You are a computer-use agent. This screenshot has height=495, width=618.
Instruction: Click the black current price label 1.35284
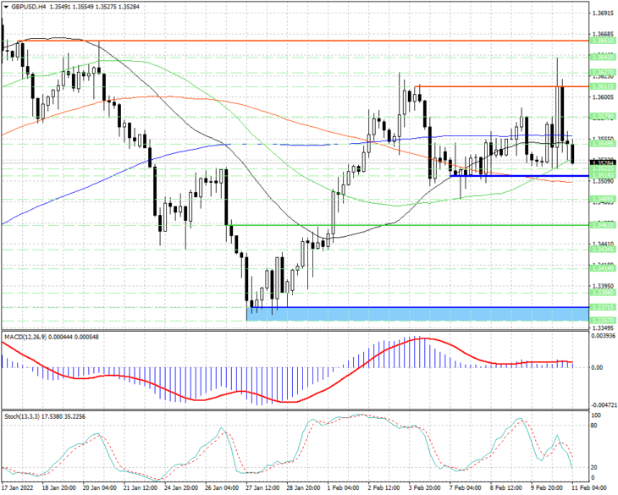603,162
